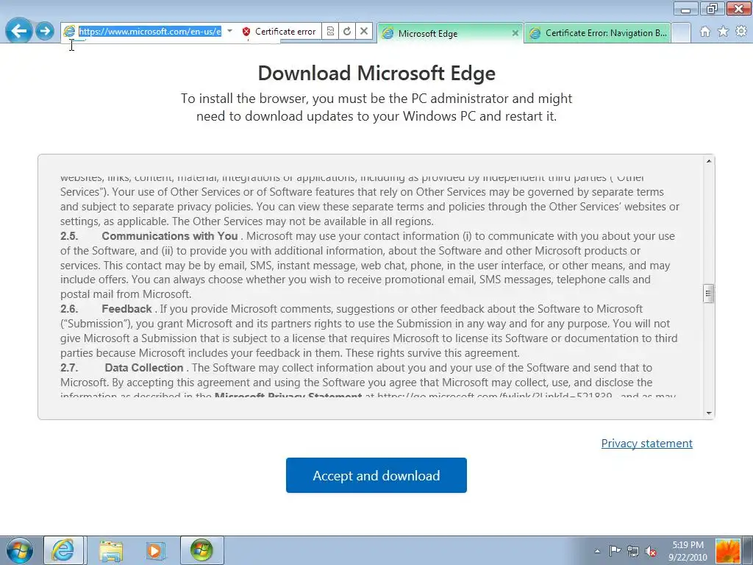Image resolution: width=753 pixels, height=565 pixels.
Task: Click the muted volume tray icon
Action: coord(651,550)
